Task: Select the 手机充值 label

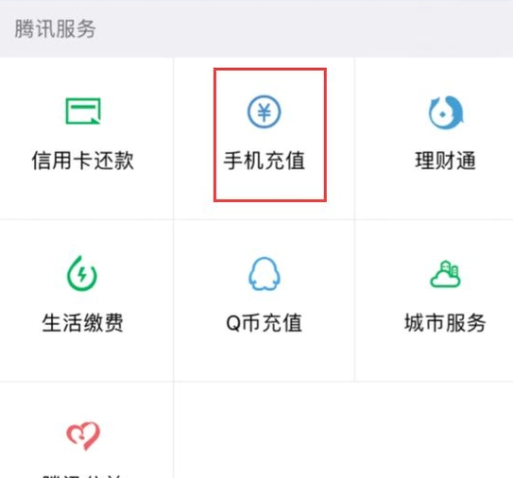Action: pos(264,161)
